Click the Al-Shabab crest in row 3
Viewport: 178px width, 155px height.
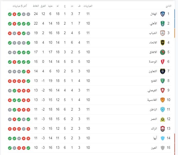pyautogui.click(x=163, y=33)
